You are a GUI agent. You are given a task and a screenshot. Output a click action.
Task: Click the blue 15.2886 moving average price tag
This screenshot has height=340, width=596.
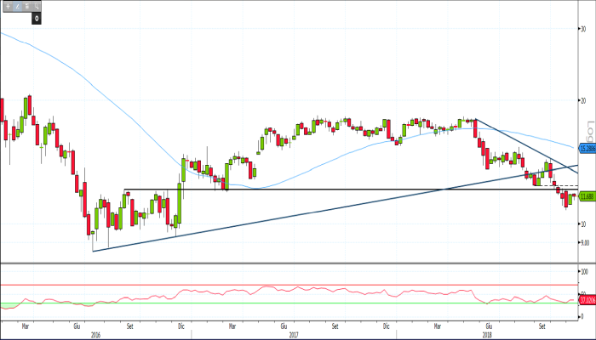coord(586,147)
